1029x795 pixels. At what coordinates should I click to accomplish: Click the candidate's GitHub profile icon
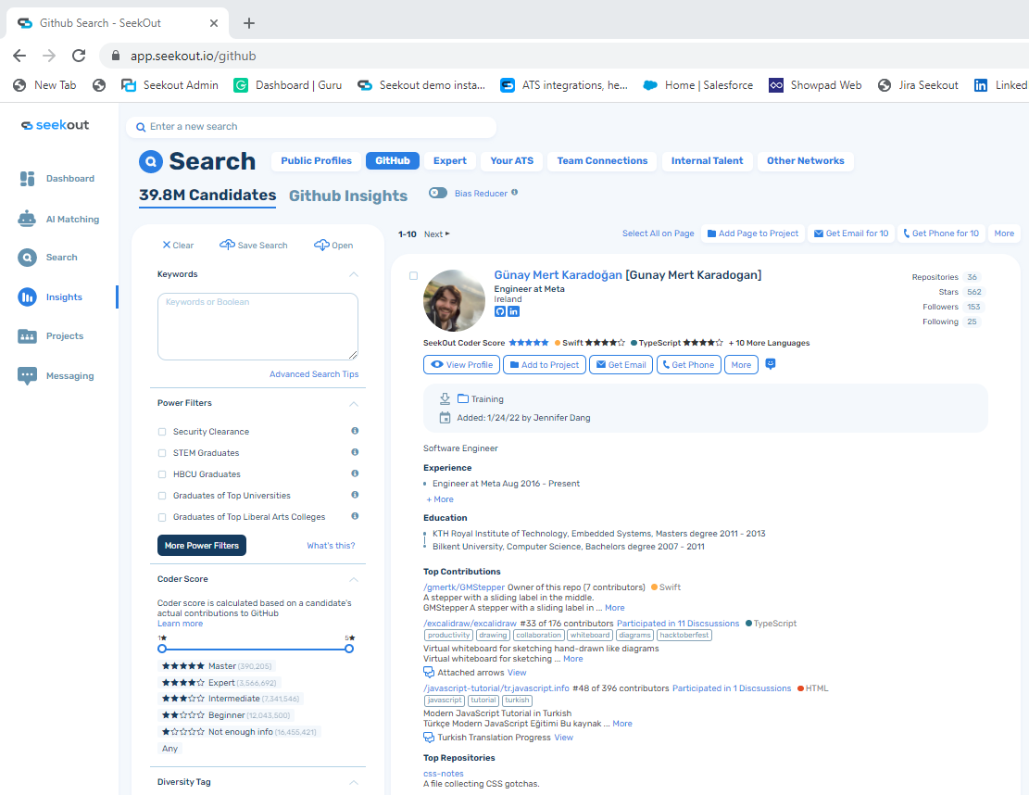(501, 311)
